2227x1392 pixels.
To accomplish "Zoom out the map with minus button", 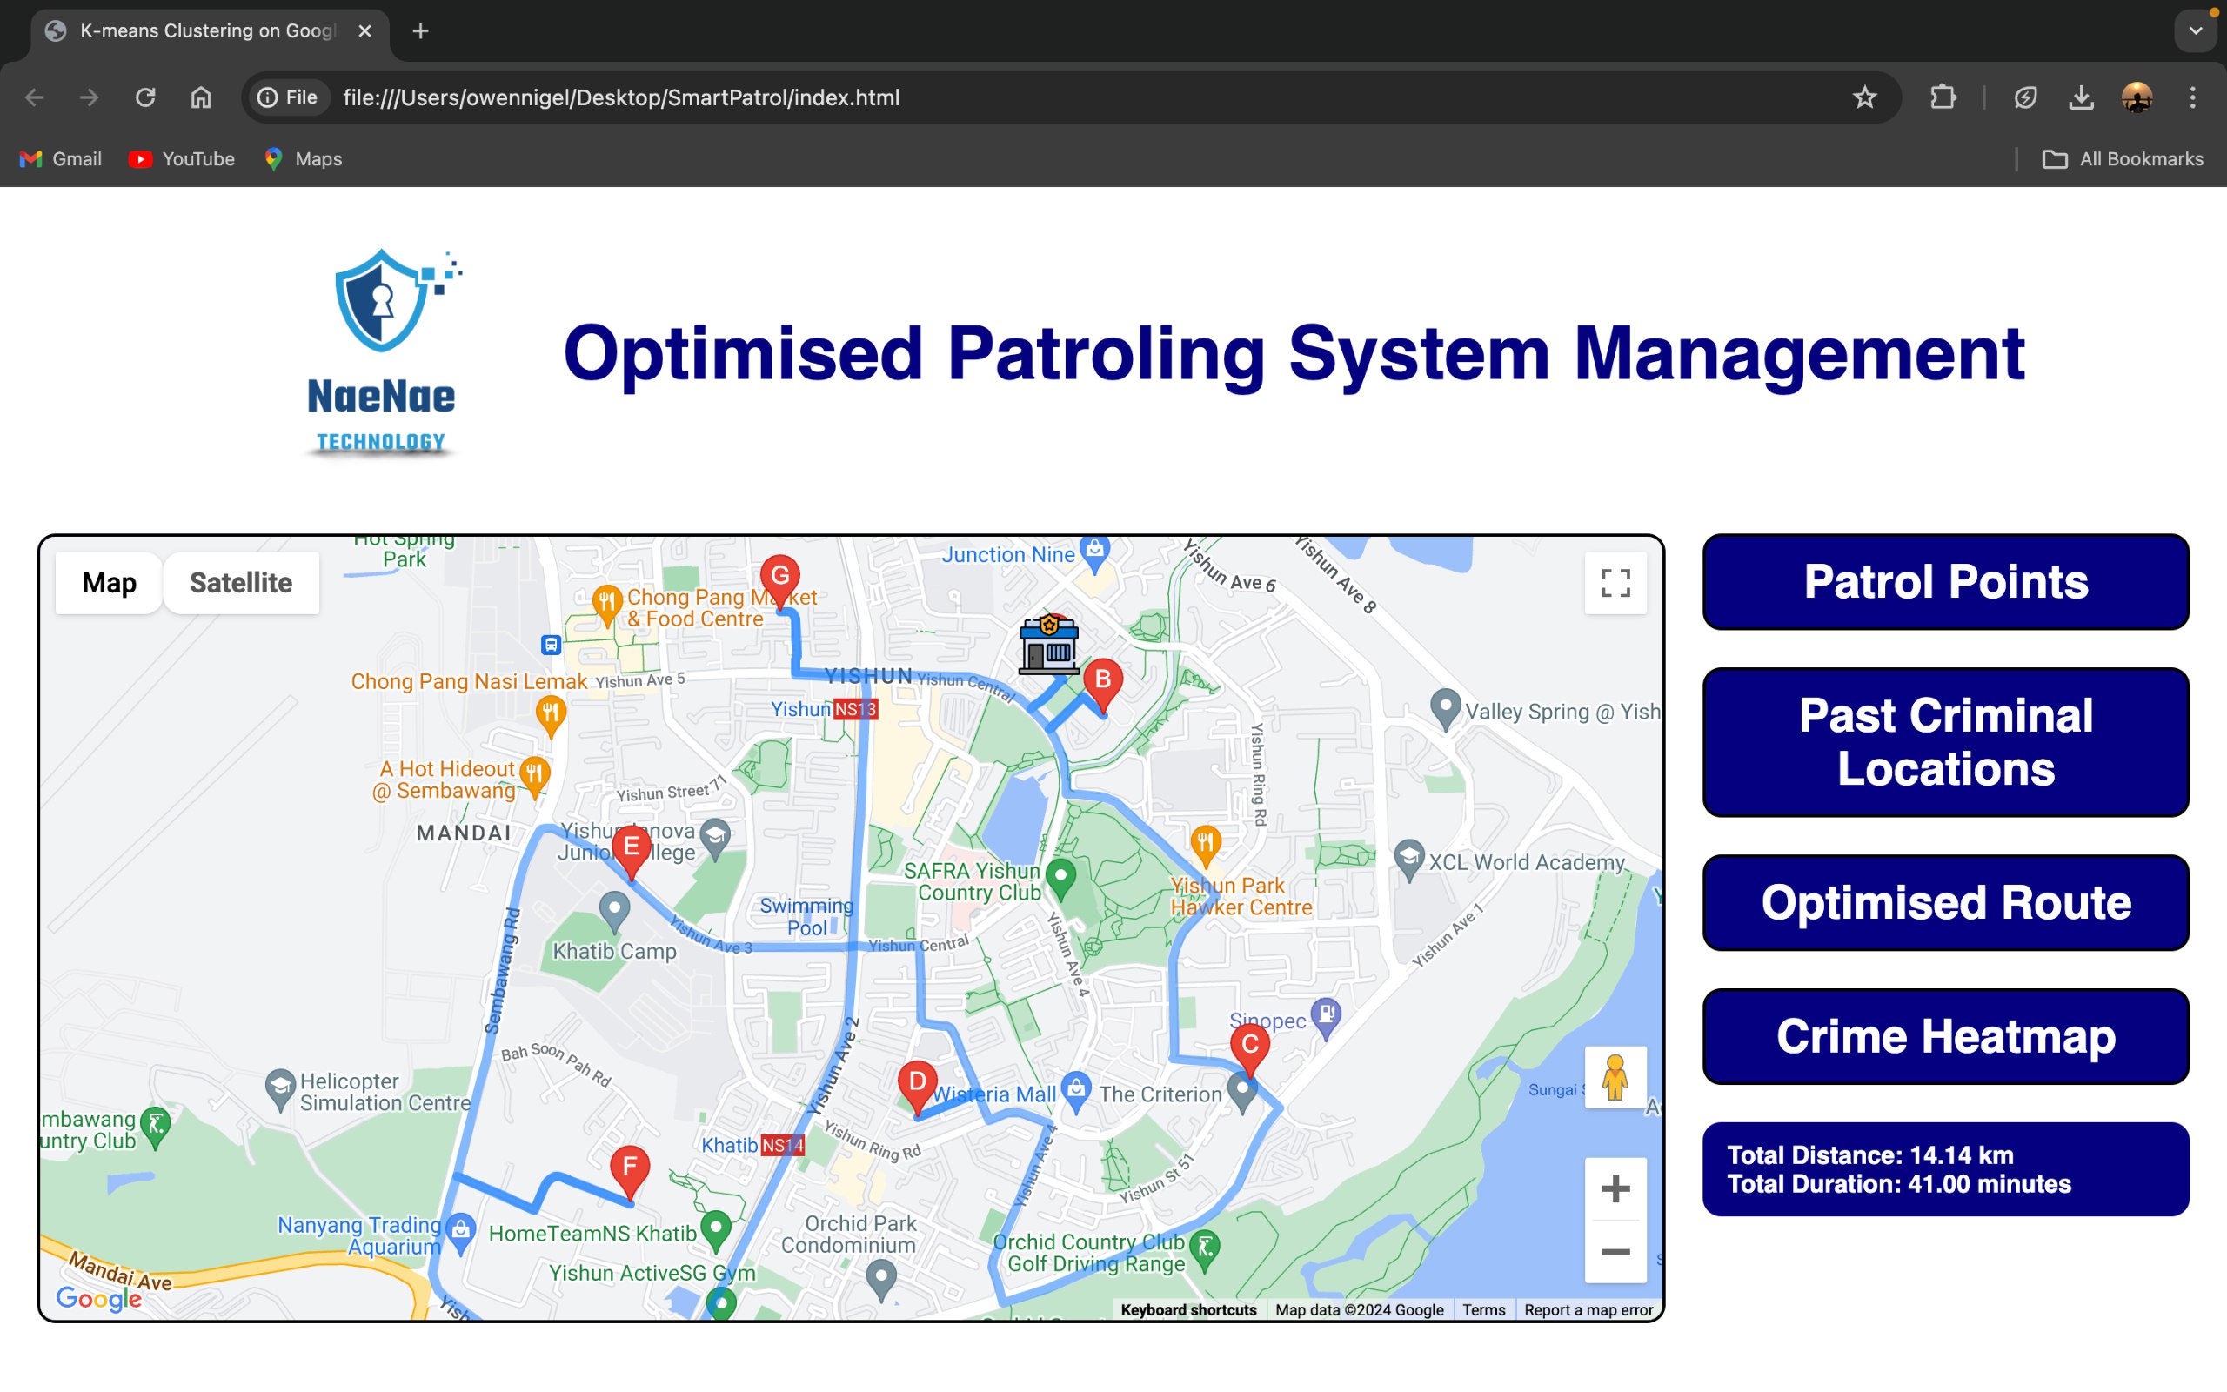I will tap(1615, 1252).
